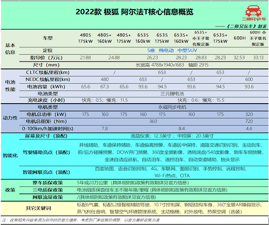The height and width of the screenshot is (225, 269).
Task: Select the 整车质保政策 row label
Action: point(48,183)
